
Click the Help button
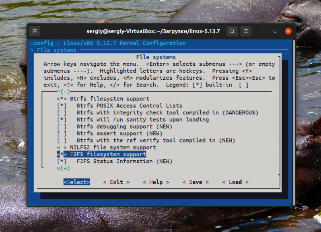pos(156,182)
